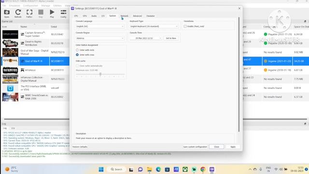Screen dimensions: 309x174
Task: Enable the /host_root/ checkbox
Action: click(x=185, y=26)
